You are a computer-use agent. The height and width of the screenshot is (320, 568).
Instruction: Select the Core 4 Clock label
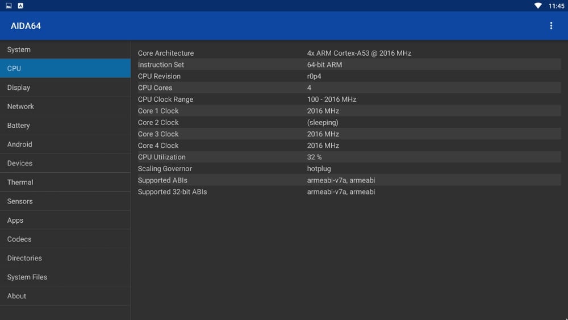[158, 146]
